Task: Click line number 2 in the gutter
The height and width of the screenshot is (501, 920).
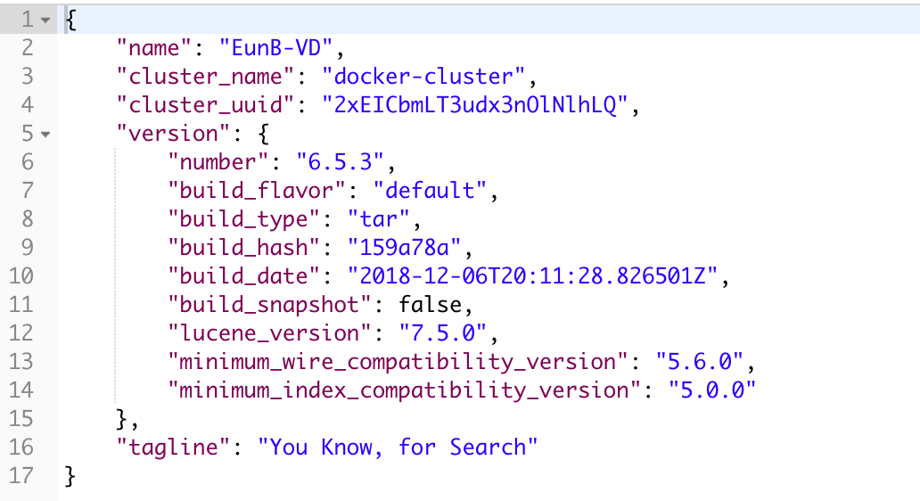Action: 25,47
